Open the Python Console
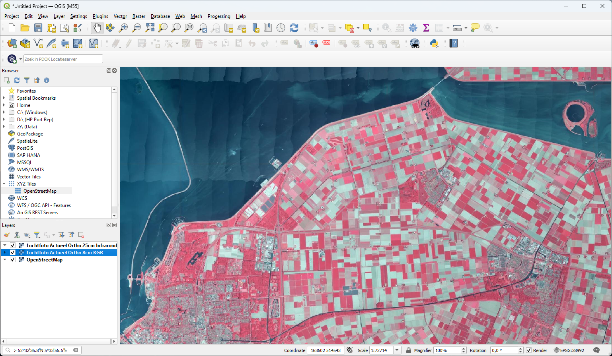This screenshot has height=356, width=612. click(434, 43)
